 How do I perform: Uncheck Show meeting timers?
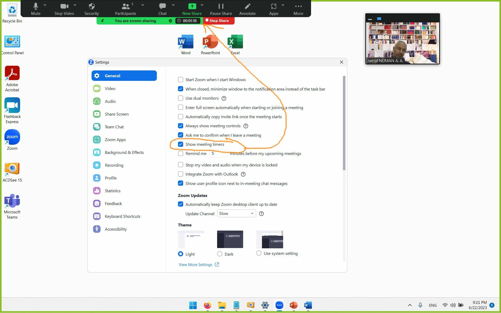(181, 144)
